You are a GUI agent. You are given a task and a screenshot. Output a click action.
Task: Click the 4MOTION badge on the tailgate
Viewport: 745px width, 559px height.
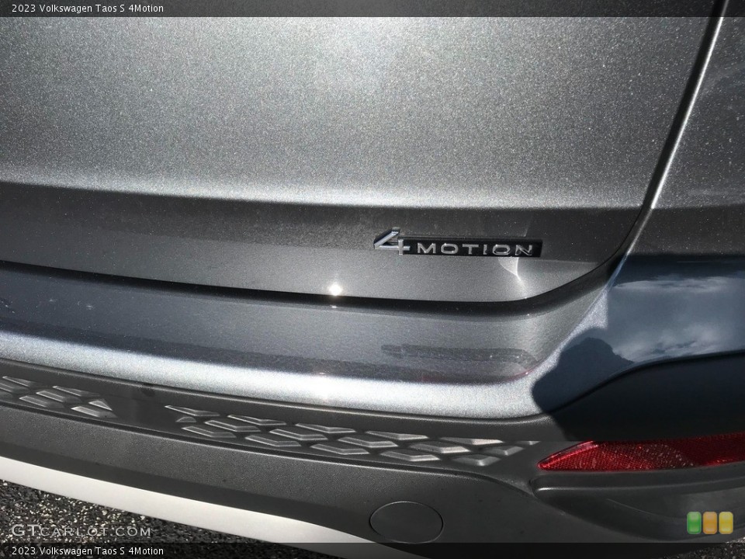pos(457,243)
